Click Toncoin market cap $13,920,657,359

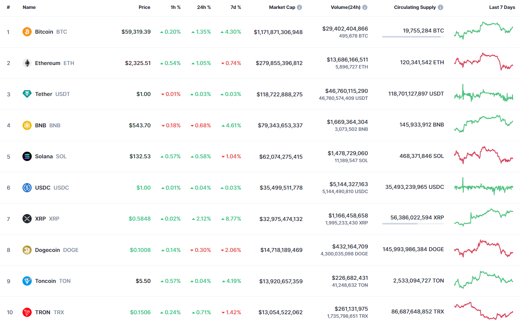point(280,281)
